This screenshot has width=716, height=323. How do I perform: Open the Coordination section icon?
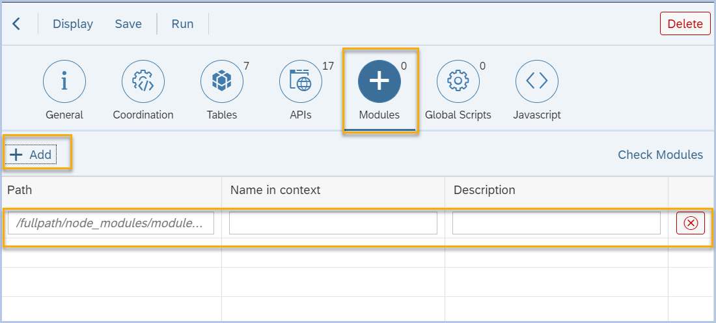tap(143, 81)
